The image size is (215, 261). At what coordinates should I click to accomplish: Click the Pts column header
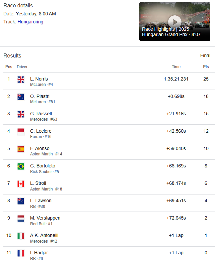pos(206,67)
